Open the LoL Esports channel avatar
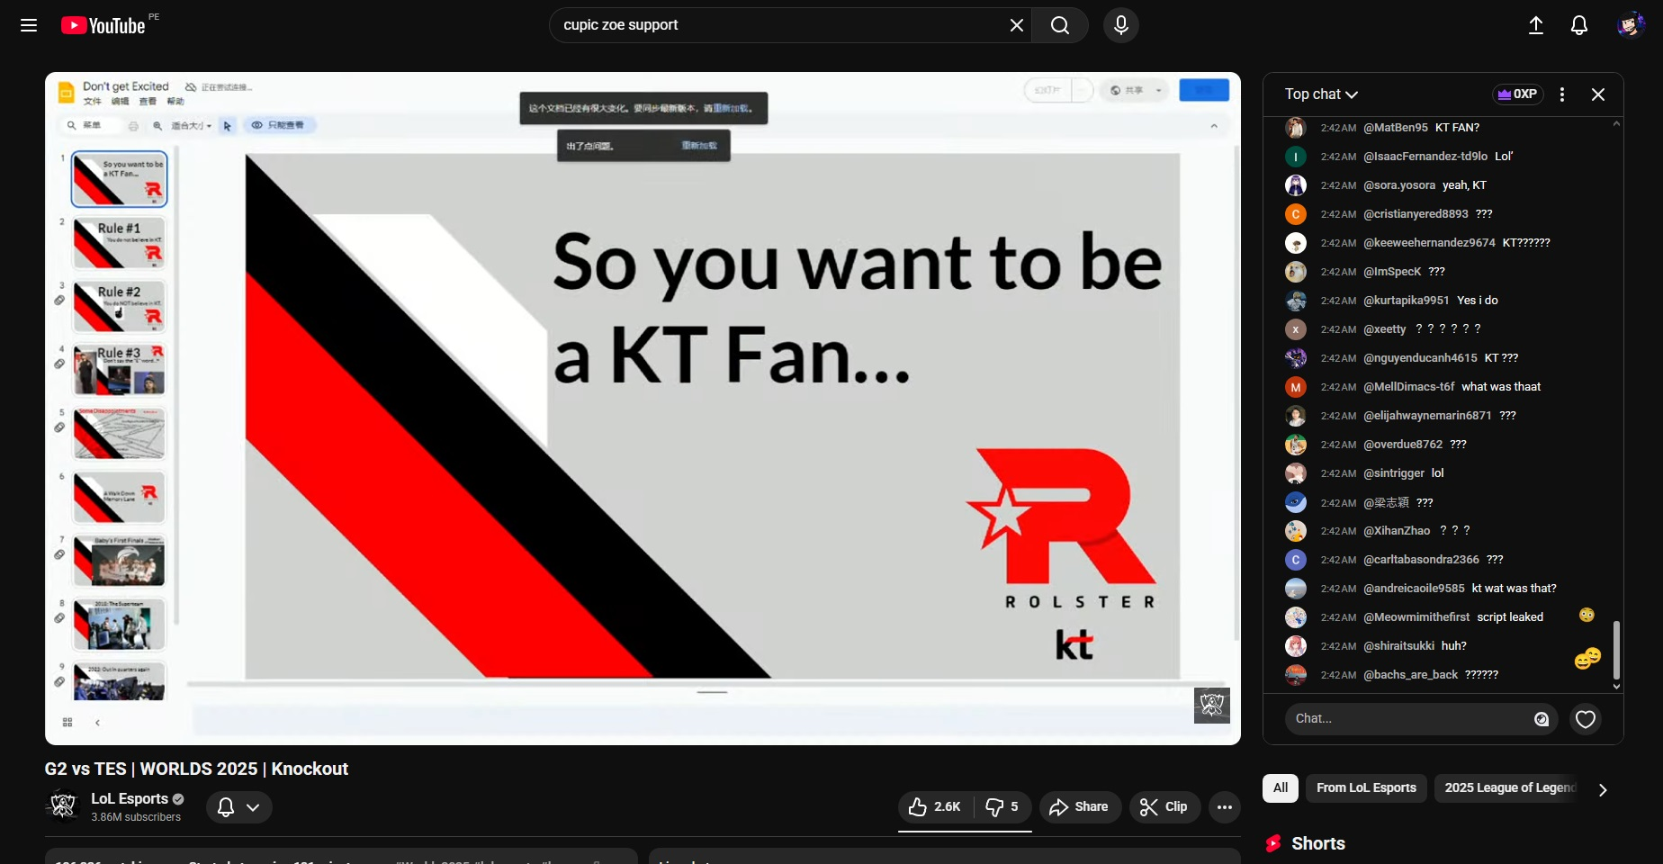1663x864 pixels. click(63, 806)
